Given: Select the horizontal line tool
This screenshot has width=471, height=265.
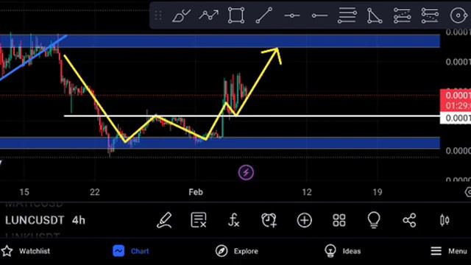Looking at the screenshot, I should point(292,15).
